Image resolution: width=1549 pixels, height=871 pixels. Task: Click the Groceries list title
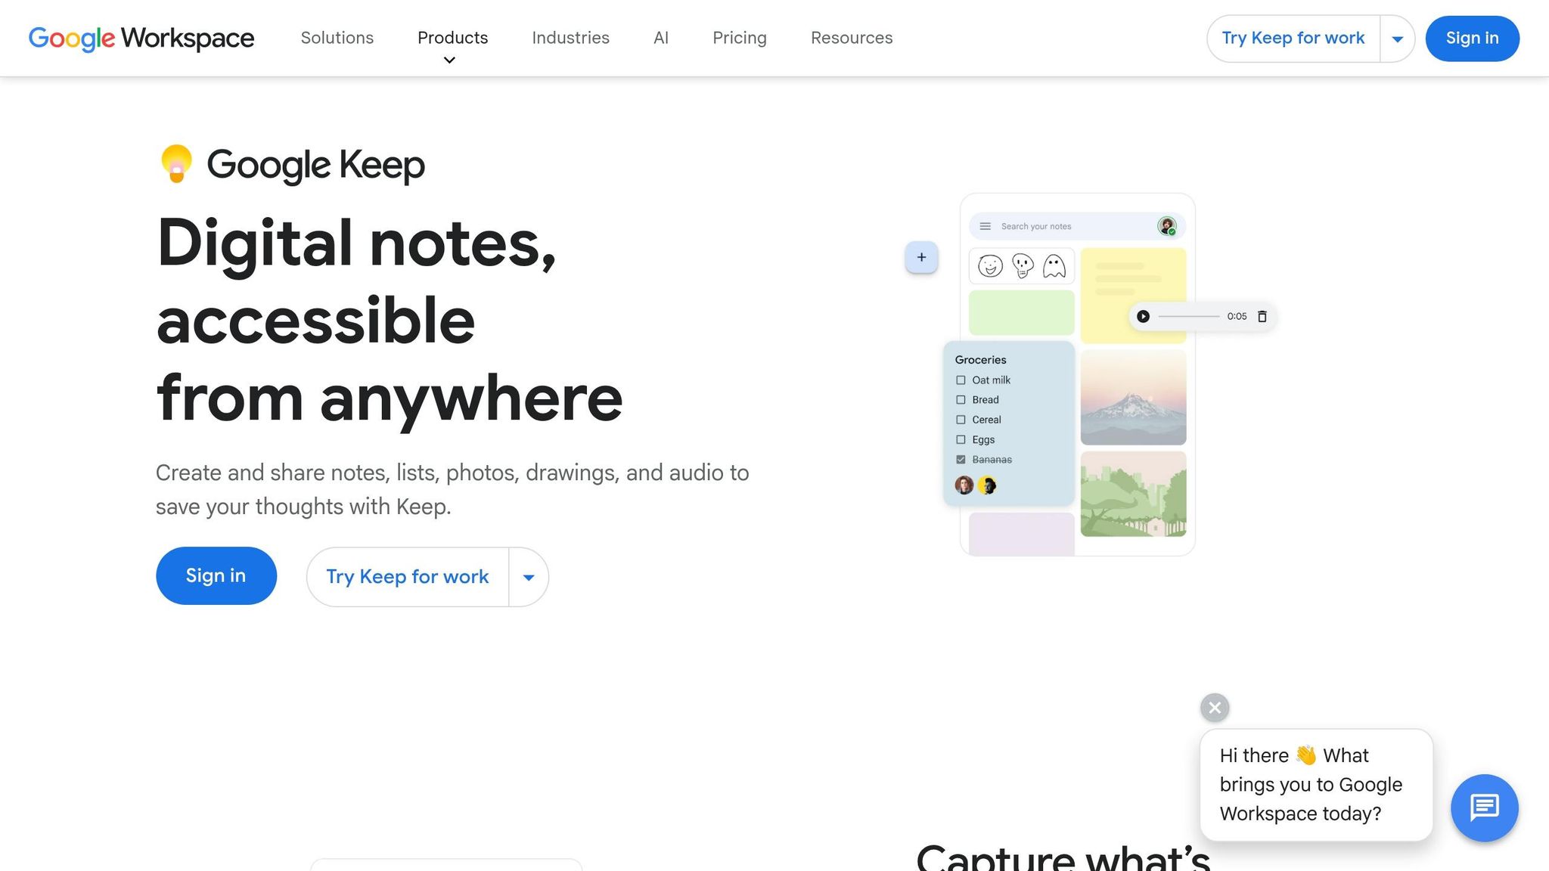pos(980,360)
